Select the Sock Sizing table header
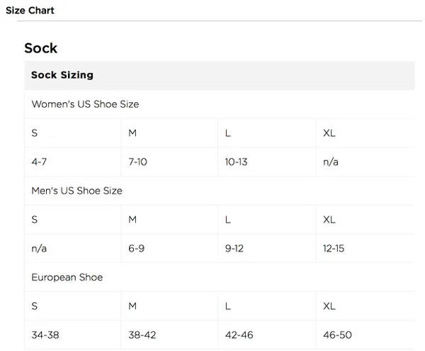This screenshot has height=351, width=425. (220, 75)
